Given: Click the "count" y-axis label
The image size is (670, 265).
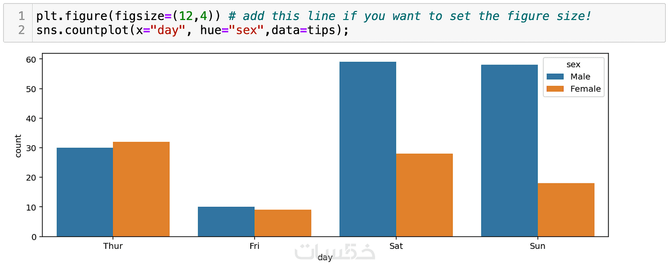Looking at the screenshot, I should pyautogui.click(x=18, y=146).
